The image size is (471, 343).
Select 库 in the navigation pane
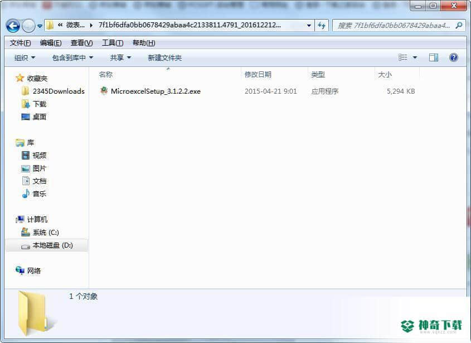point(31,142)
